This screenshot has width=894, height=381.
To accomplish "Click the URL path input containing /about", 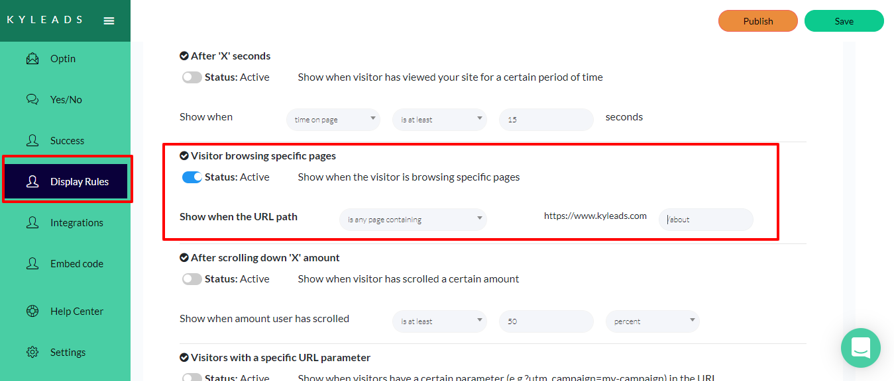I will pos(706,220).
